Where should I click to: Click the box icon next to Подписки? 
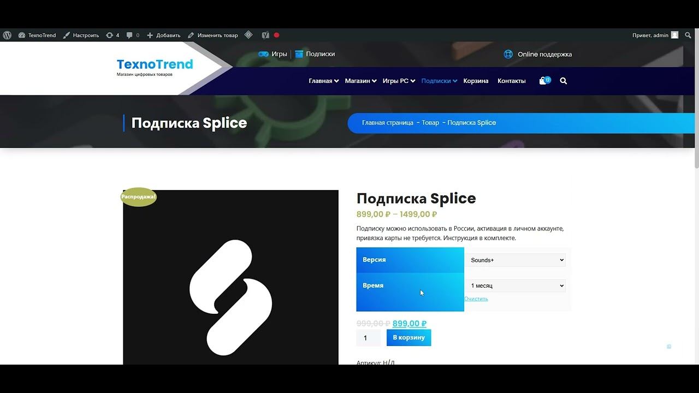299,54
